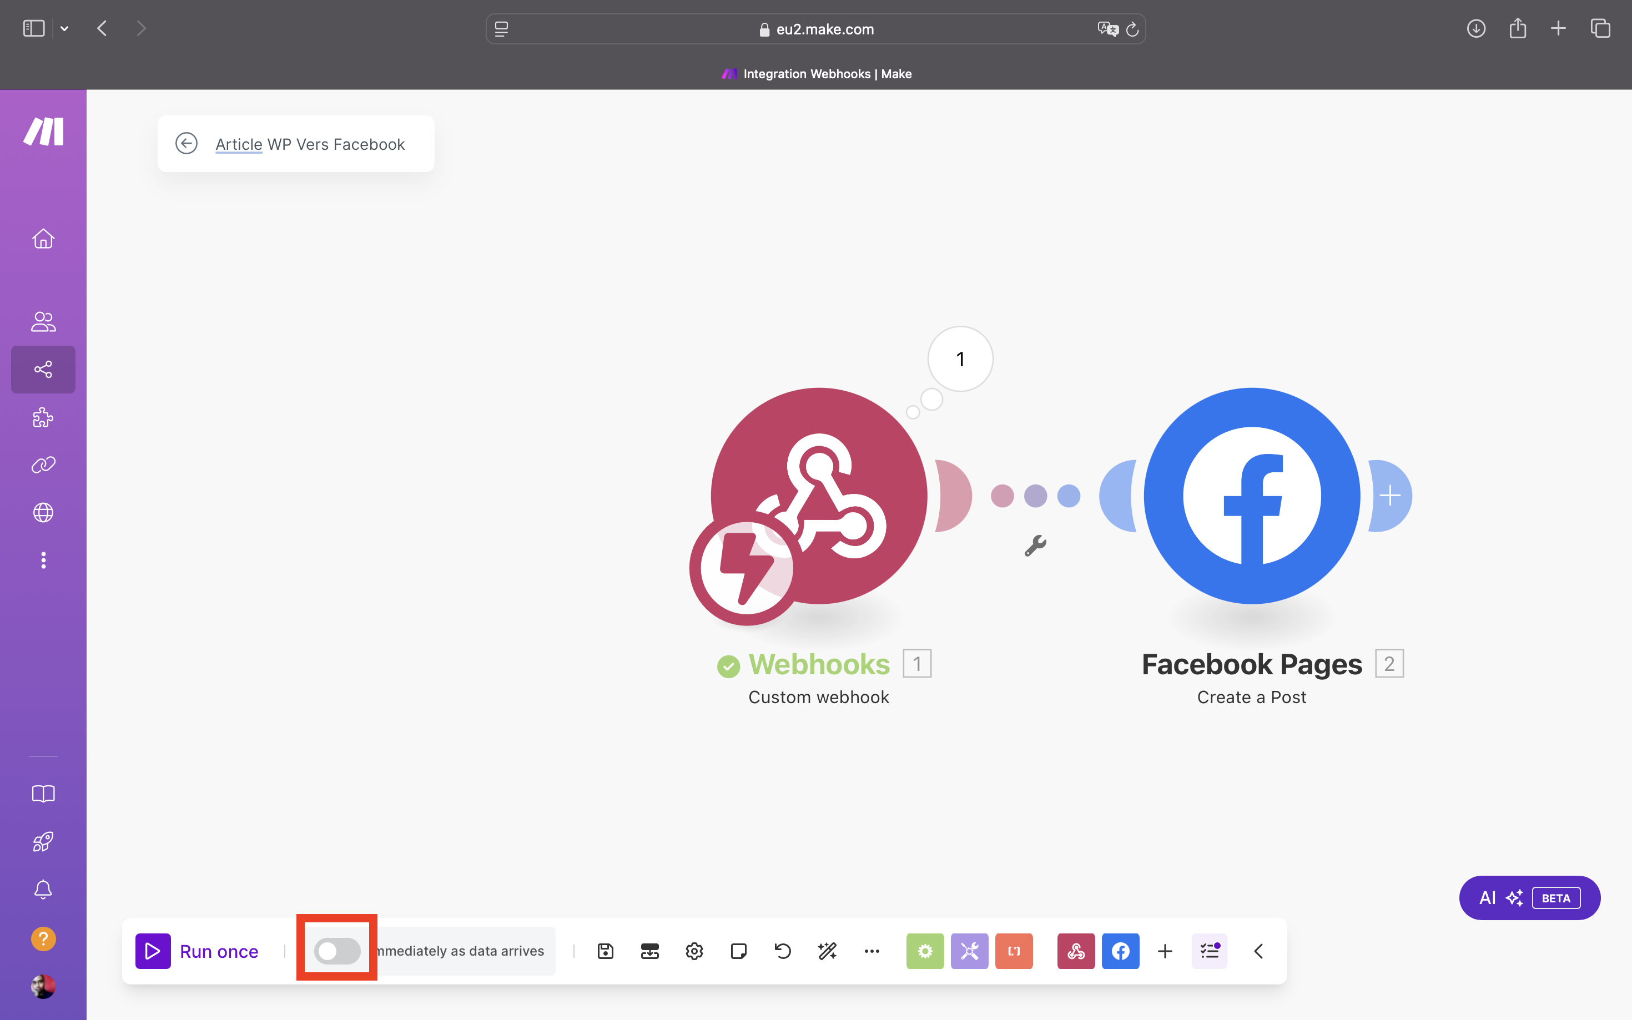Image resolution: width=1632 pixels, height=1020 pixels.
Task: Toggle the scenario scheduling switch
Action: (x=338, y=951)
